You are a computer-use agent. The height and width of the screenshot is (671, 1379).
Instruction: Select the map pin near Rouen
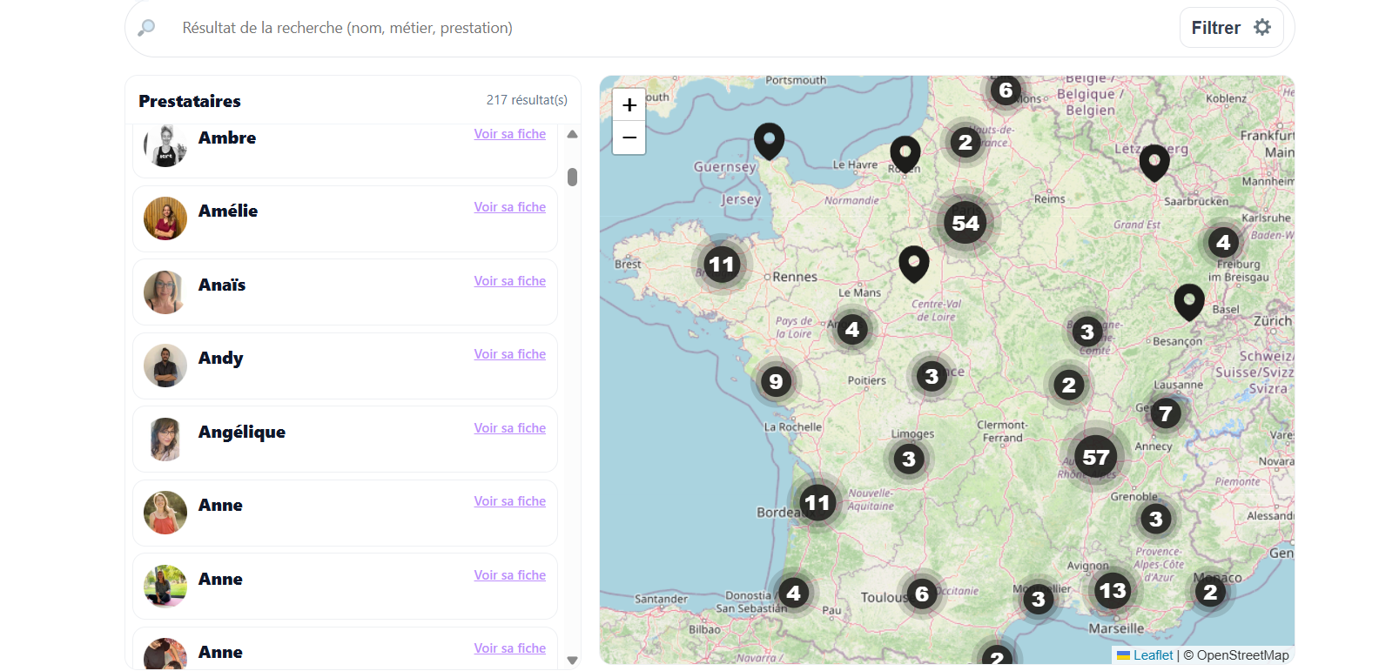click(x=905, y=155)
